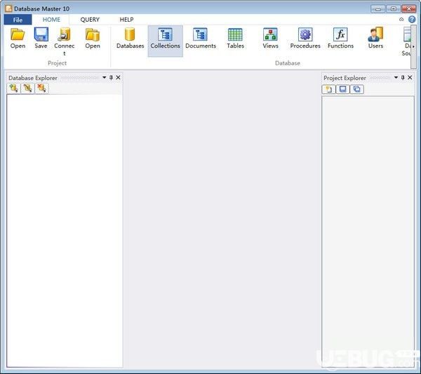
Task: Maximize the Database Master 10 window
Action: click(x=393, y=9)
